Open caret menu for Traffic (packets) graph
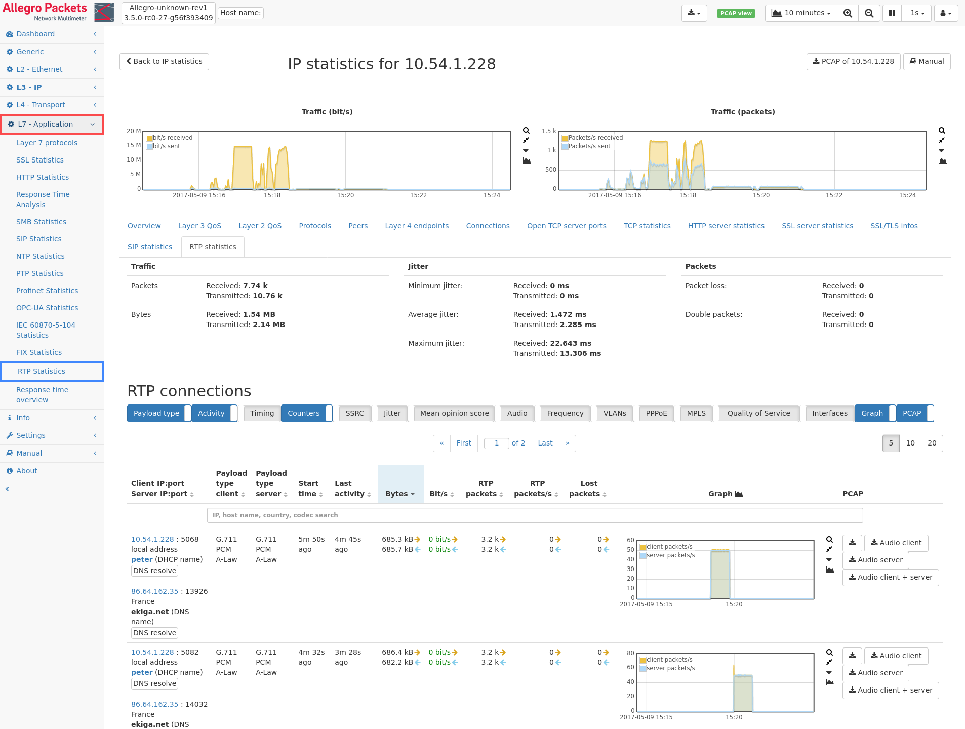 pyautogui.click(x=941, y=150)
